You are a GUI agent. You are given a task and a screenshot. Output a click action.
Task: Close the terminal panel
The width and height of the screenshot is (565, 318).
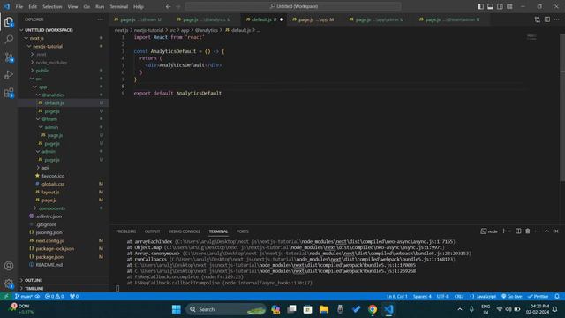click(x=556, y=231)
